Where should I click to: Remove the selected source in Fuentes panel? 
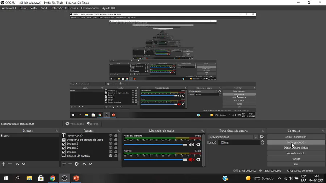(70, 164)
